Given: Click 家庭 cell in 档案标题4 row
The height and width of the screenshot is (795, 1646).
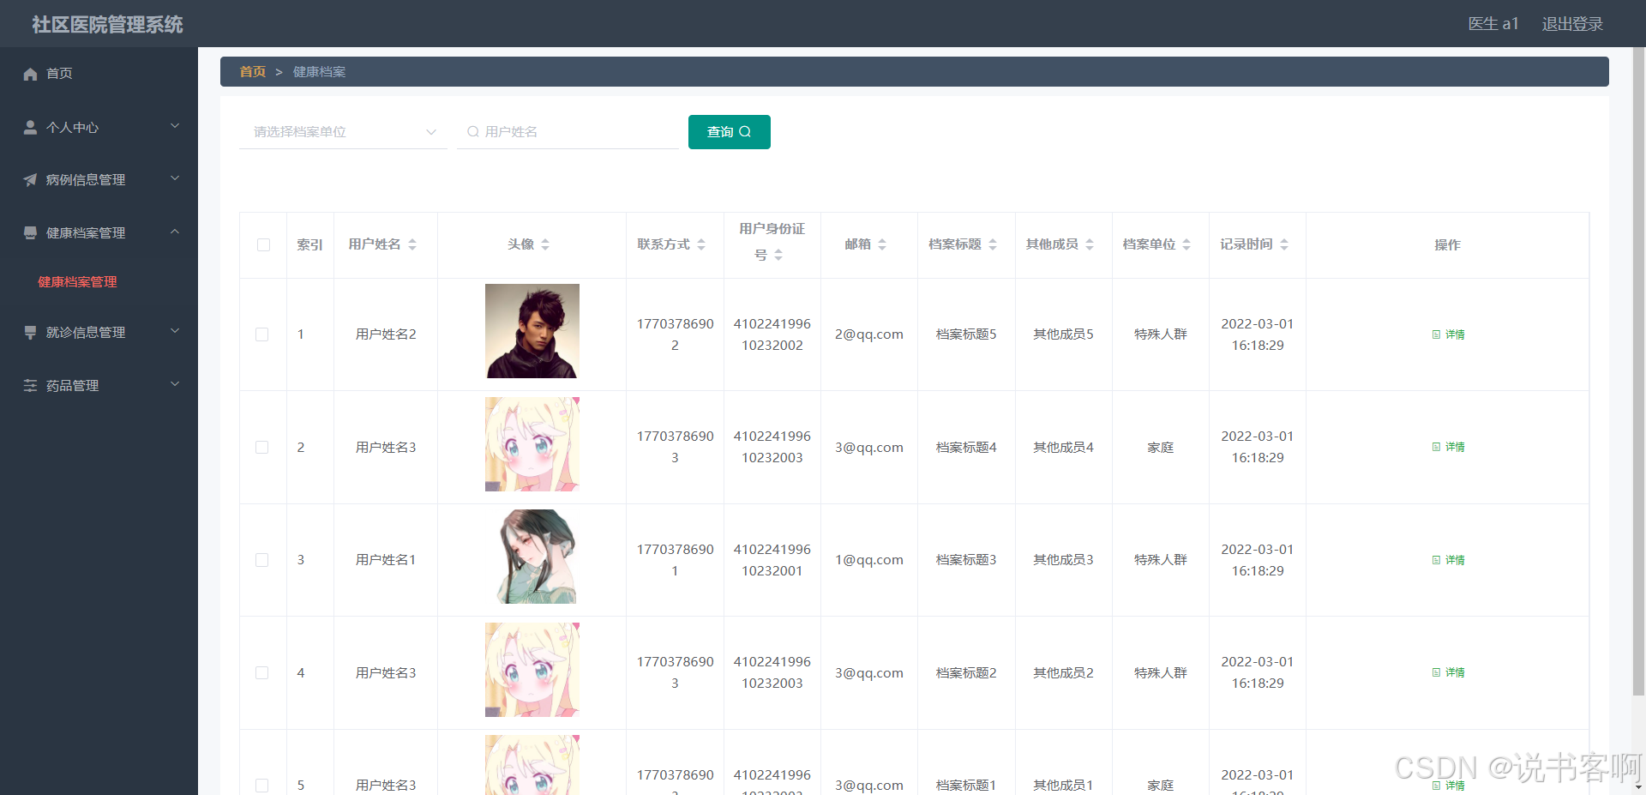Looking at the screenshot, I should (1161, 448).
